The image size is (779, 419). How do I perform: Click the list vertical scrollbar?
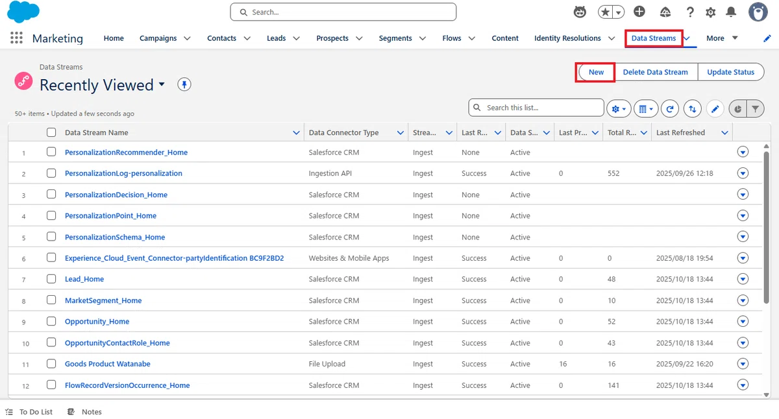[x=767, y=227]
